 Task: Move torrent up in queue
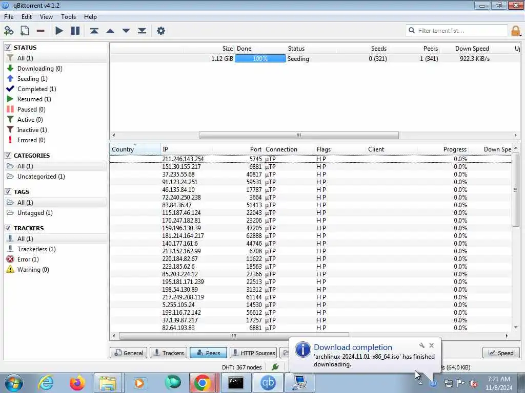pos(110,31)
